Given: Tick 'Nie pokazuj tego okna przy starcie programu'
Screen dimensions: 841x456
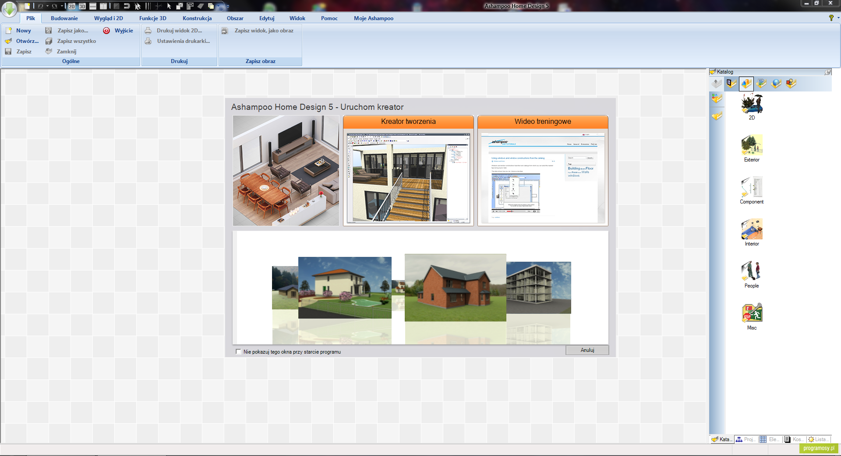Looking at the screenshot, I should coord(238,351).
